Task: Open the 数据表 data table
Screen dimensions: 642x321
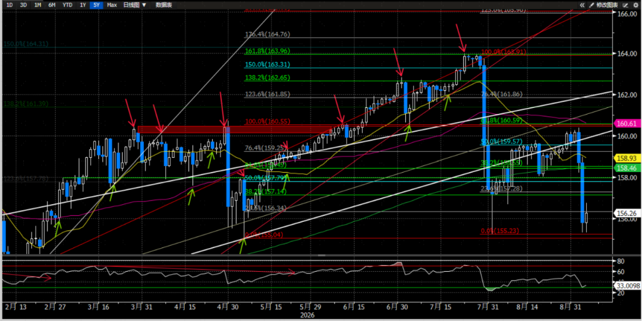Action: point(164,5)
